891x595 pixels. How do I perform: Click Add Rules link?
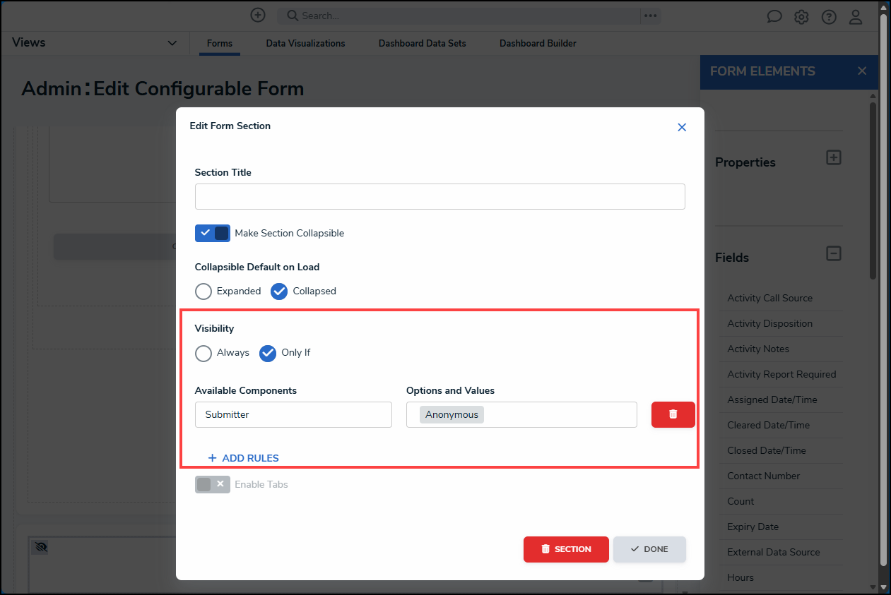point(243,458)
